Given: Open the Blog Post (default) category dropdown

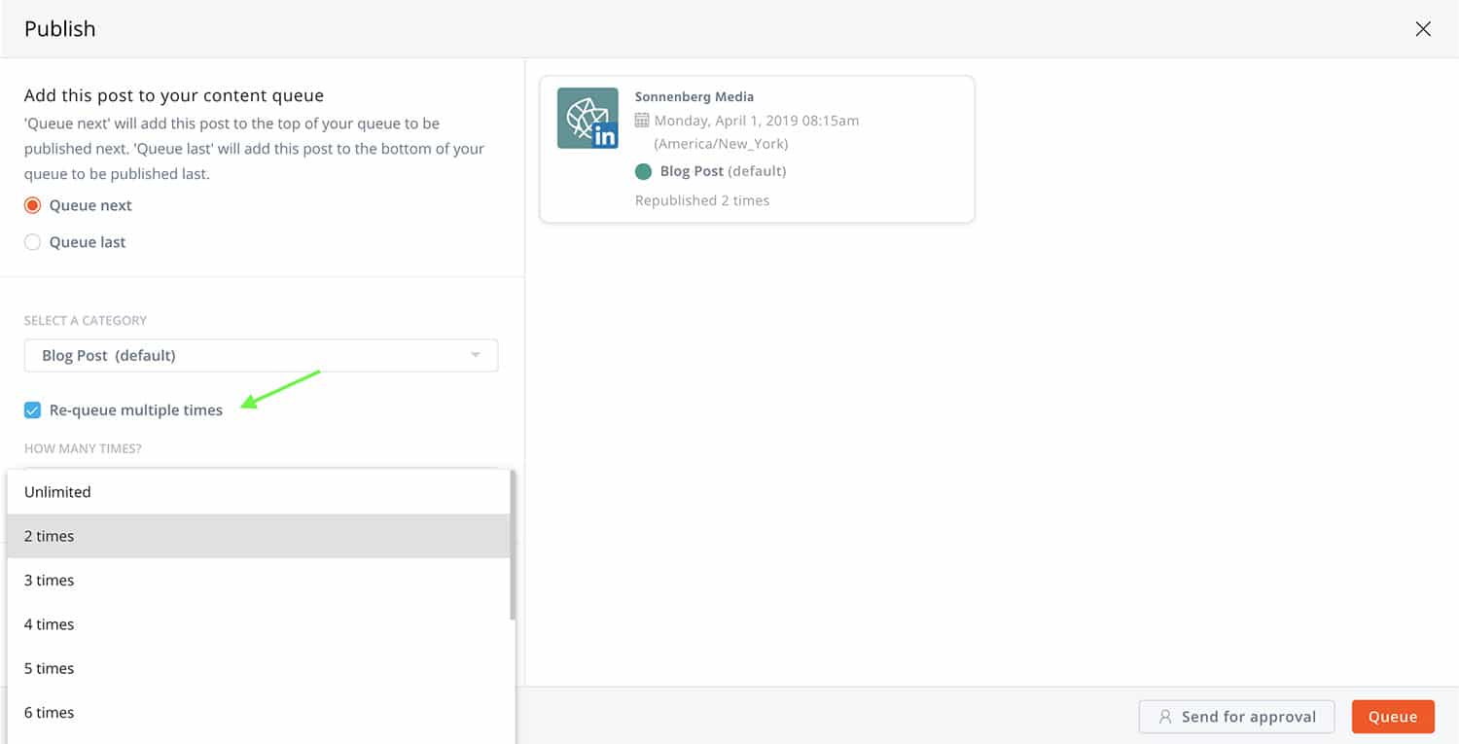Looking at the screenshot, I should tap(261, 355).
